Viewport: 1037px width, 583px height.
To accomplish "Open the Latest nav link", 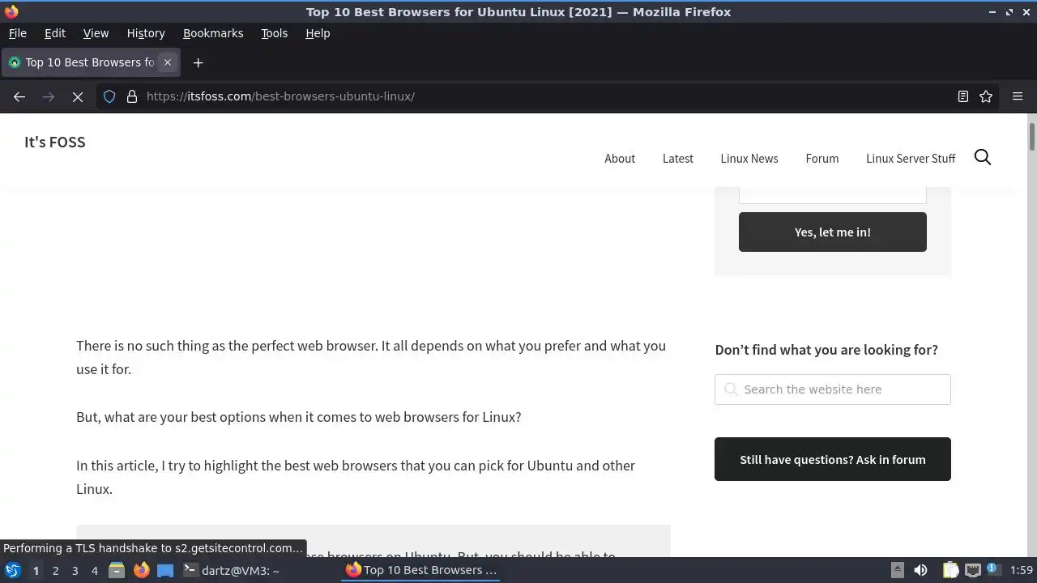I will [678, 158].
